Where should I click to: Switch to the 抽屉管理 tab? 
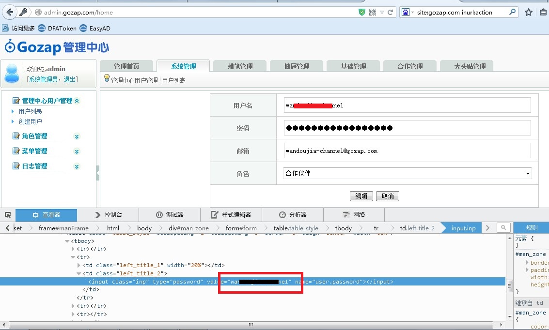[x=297, y=66]
